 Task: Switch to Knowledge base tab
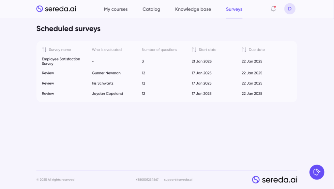click(193, 9)
